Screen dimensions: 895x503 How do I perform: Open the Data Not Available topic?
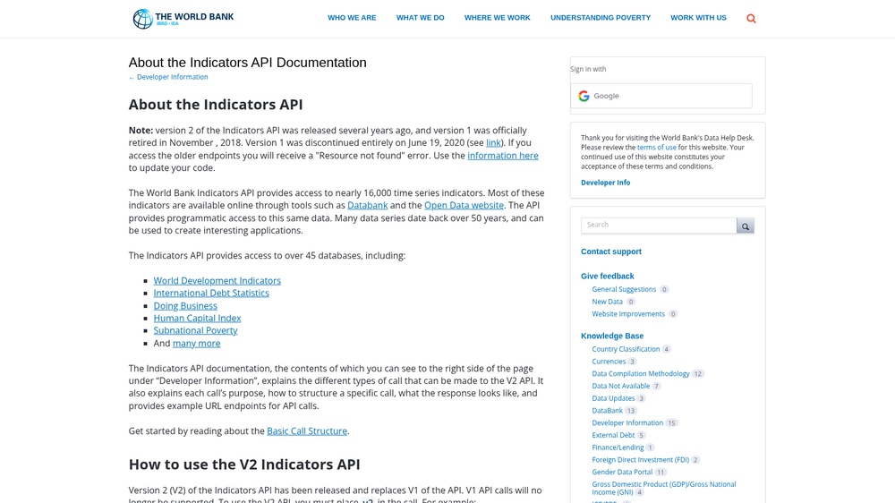pyautogui.click(x=620, y=386)
